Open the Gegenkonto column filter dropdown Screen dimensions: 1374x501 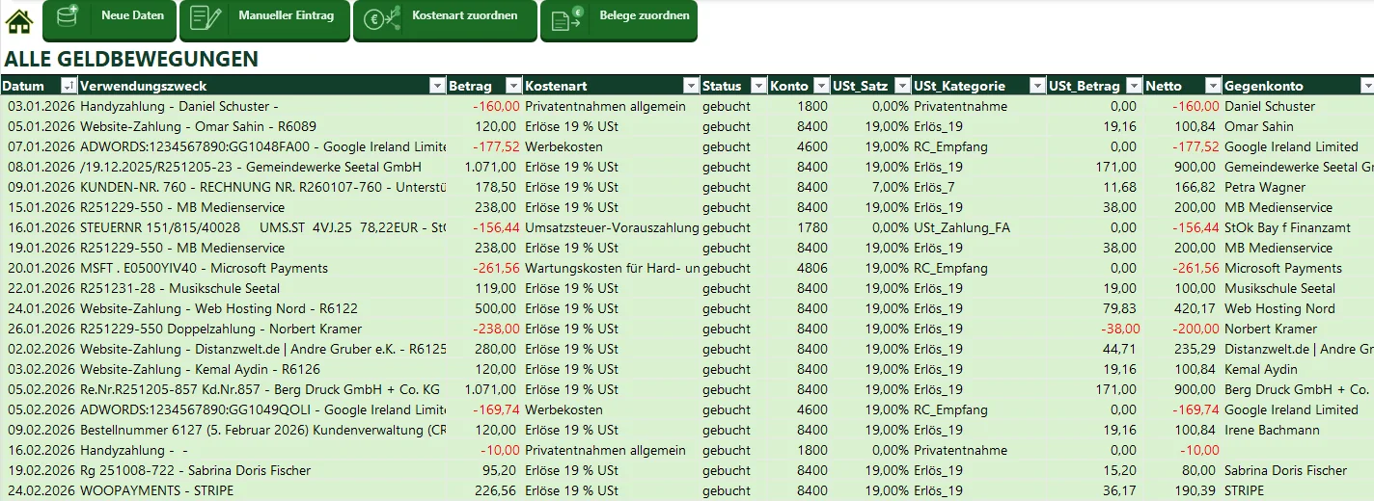[1366, 86]
